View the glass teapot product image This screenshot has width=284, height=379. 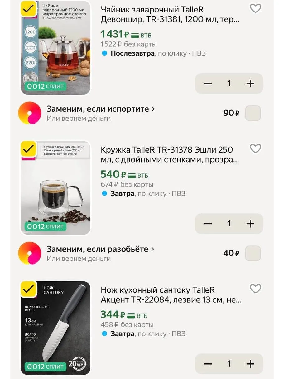coord(55,47)
